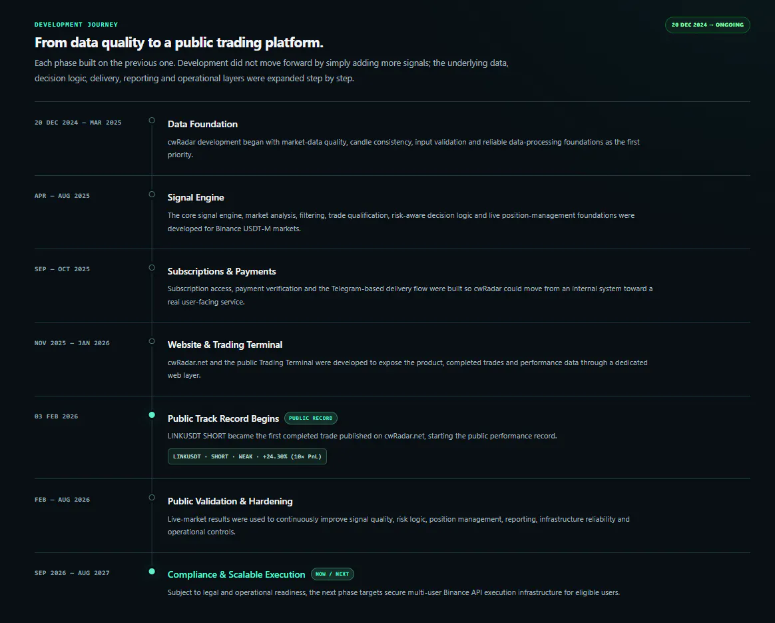Click the "20 DEC 2024 — MAR 2025" date
Image resolution: width=775 pixels, height=623 pixels.
(78, 123)
